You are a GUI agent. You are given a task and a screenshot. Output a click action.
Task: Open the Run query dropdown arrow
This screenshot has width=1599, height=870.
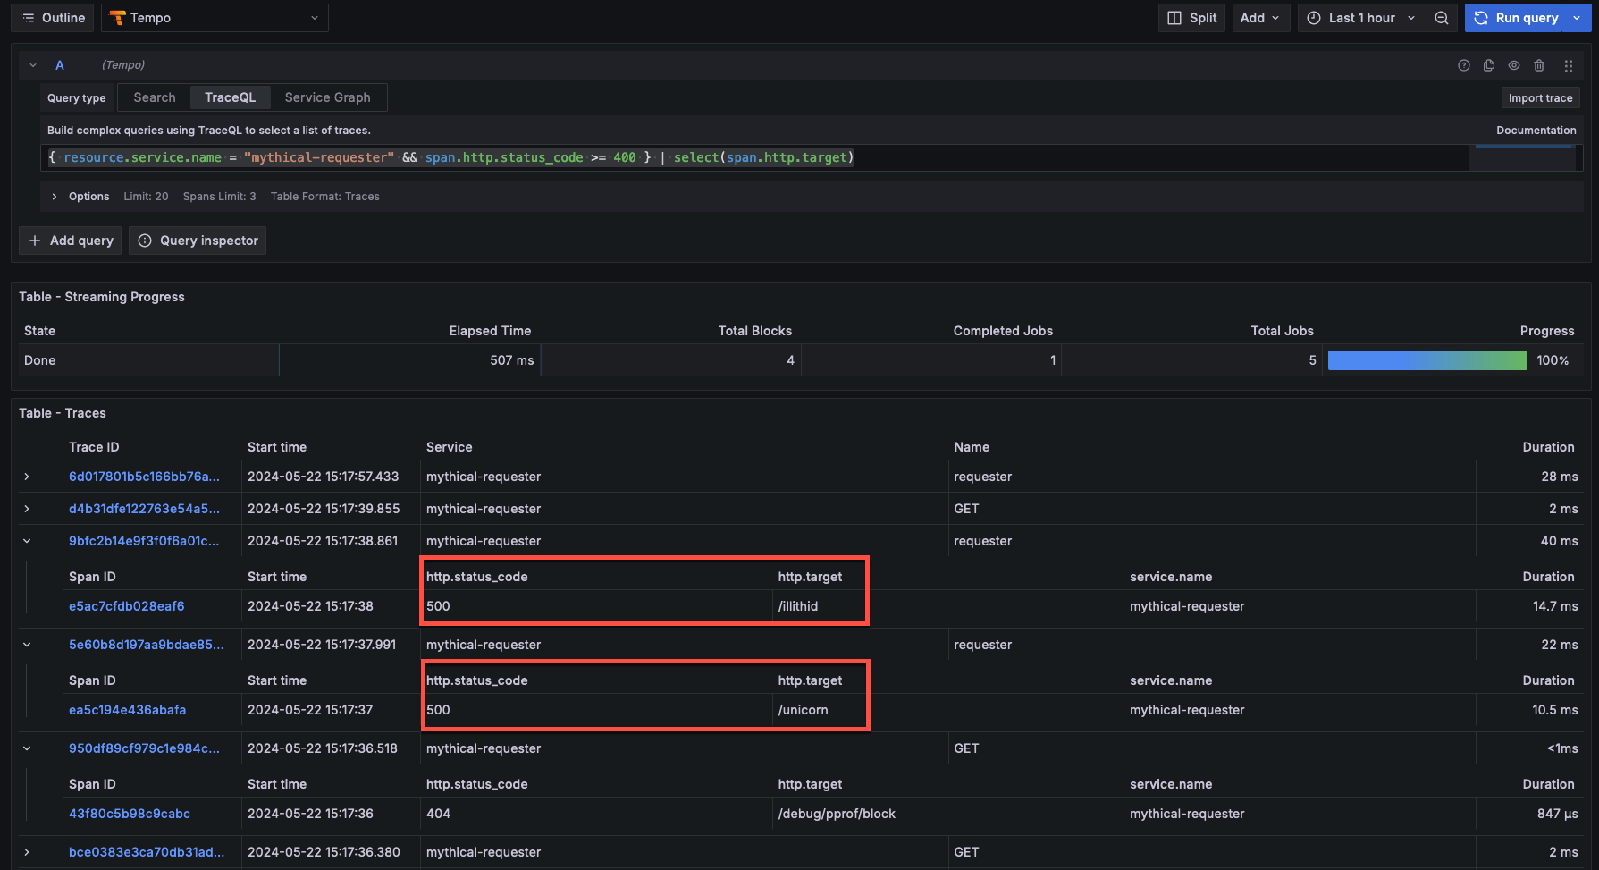tap(1577, 17)
